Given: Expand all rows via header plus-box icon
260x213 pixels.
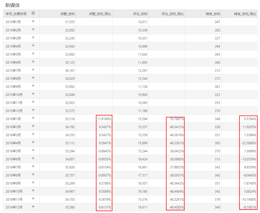Looking at the screenshot, I should click(33, 13).
